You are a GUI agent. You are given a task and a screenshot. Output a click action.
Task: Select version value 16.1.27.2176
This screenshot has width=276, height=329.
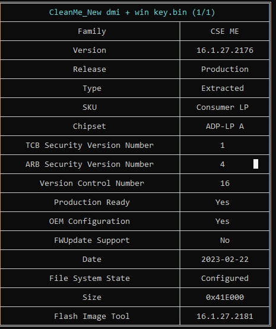tap(224, 50)
